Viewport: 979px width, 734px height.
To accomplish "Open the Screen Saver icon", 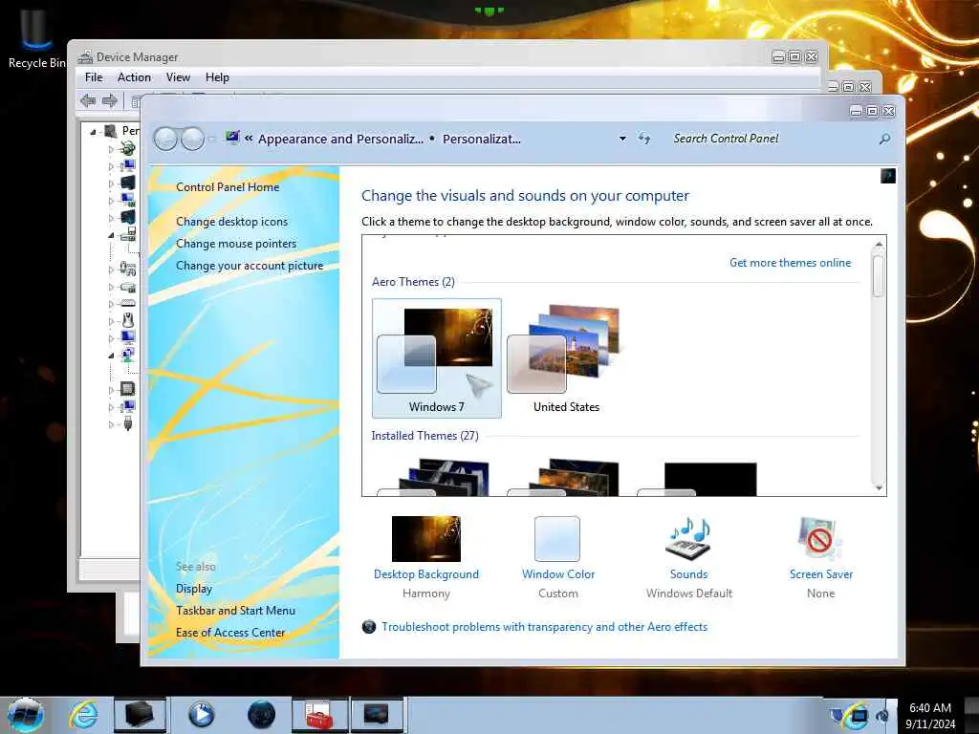I will point(820,539).
